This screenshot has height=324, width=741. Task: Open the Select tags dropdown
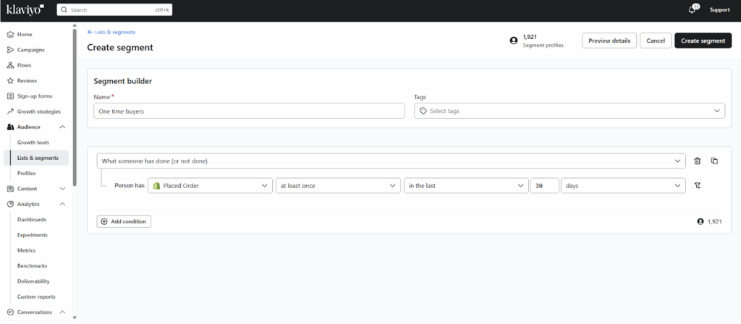pos(569,111)
